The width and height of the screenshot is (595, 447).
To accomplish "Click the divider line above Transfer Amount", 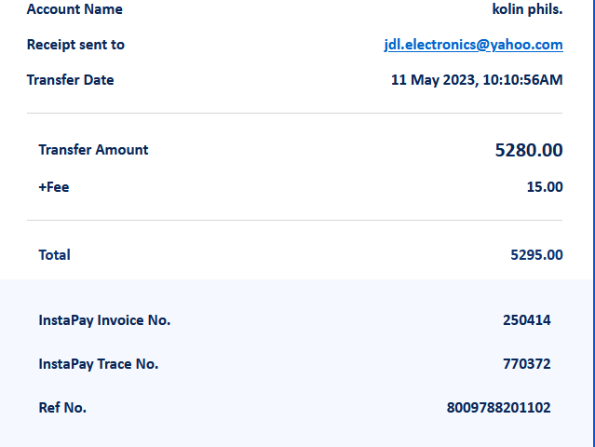I will (294, 114).
